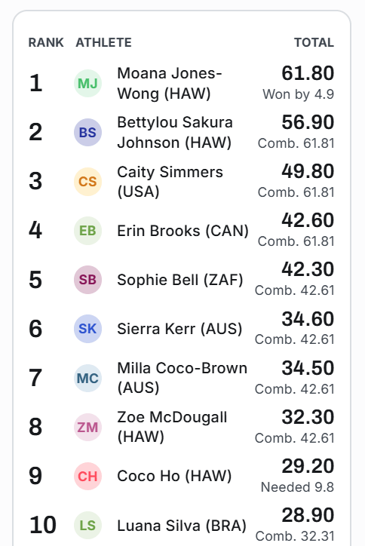Open Erin Brooks (CAN) athlete name

[182, 231]
